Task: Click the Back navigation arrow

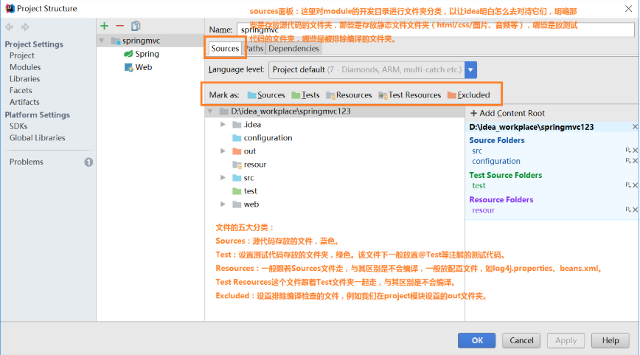Action: coord(10,27)
